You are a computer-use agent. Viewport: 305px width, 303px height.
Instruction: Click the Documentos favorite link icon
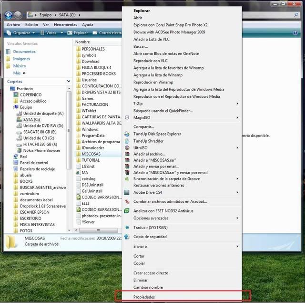[8, 52]
